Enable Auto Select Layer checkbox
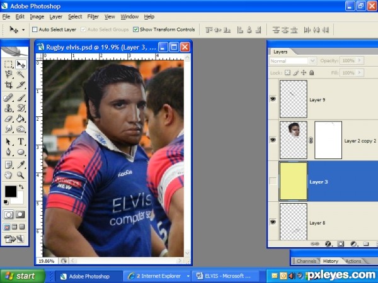Screen dimensions: 378x283 [x=35, y=30]
